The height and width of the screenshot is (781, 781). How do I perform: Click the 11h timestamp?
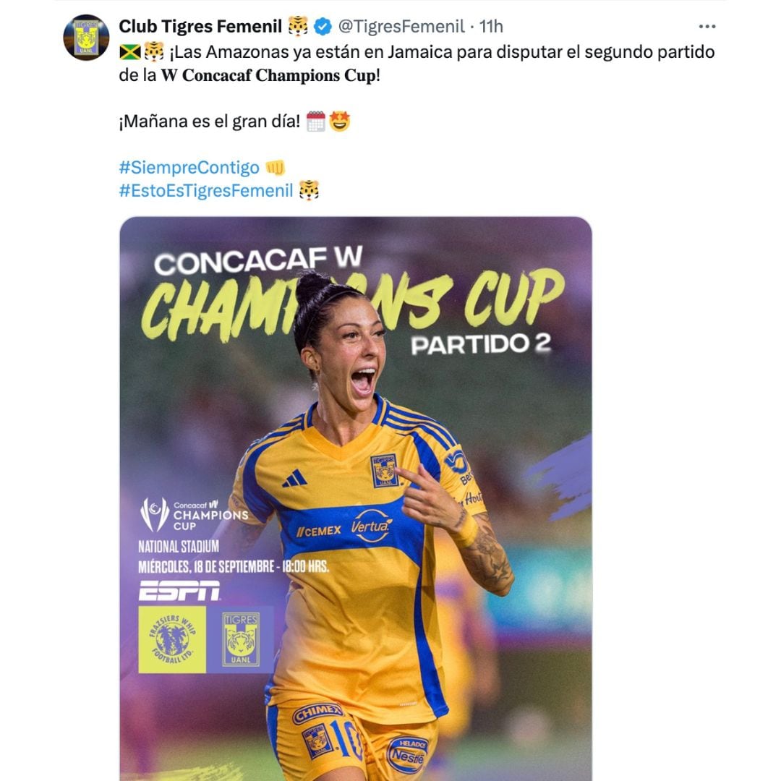(491, 27)
